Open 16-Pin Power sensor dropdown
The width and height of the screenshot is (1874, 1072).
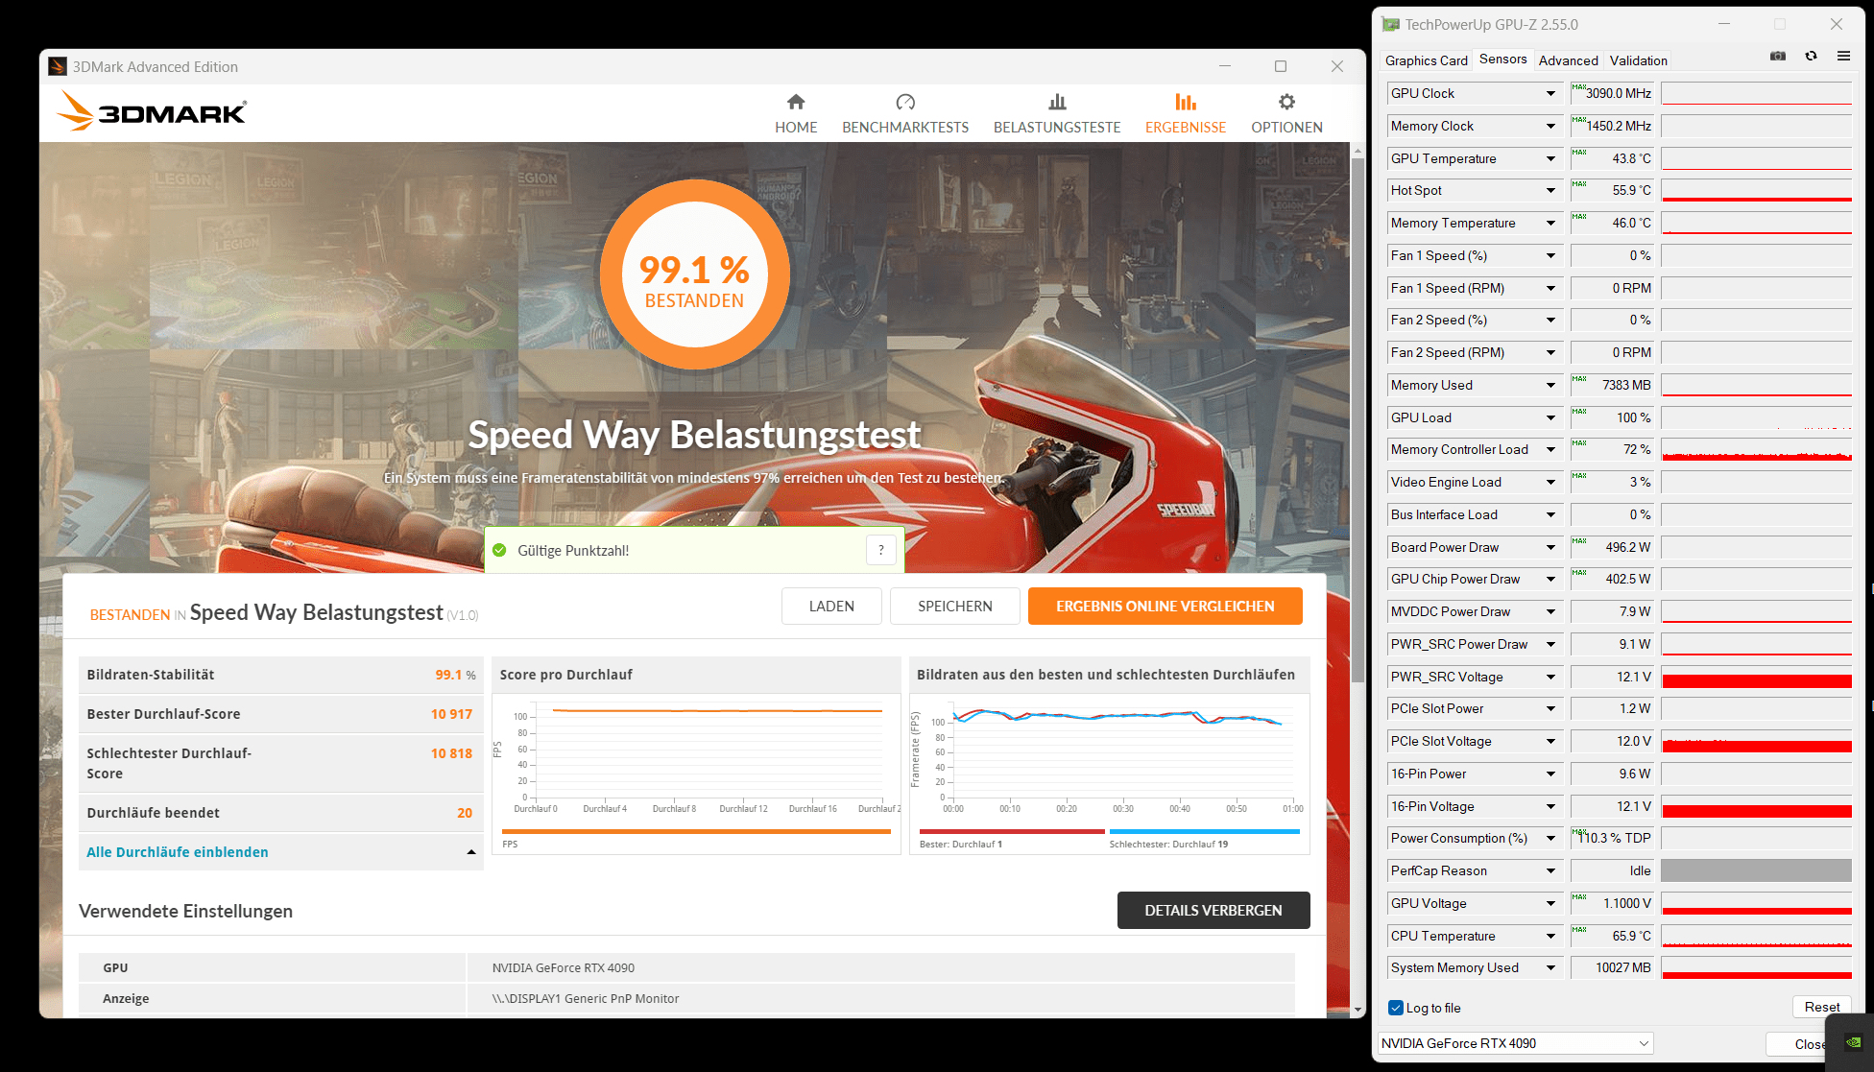coord(1550,774)
